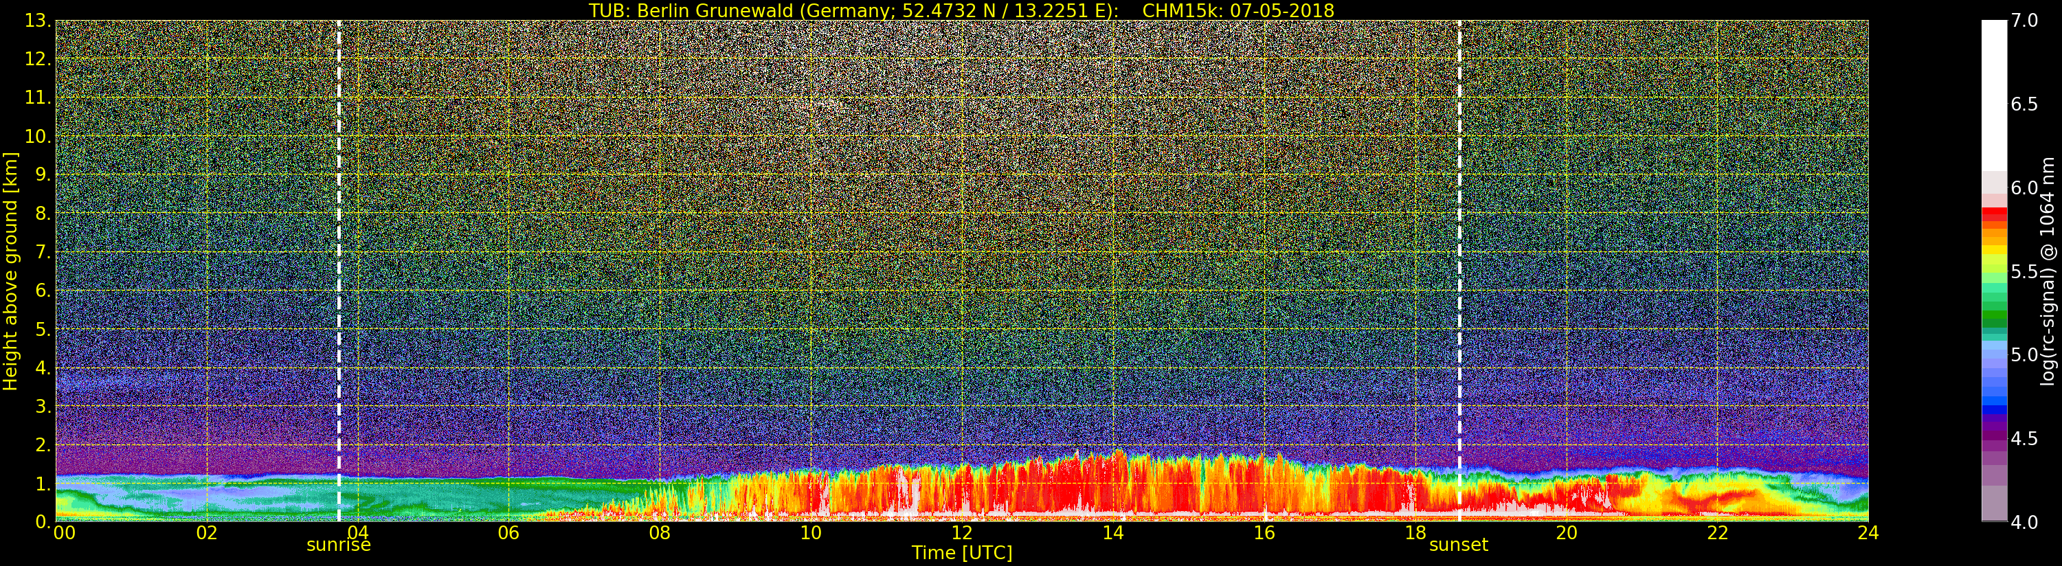Click the sunrise label under the time axis
The width and height of the screenshot is (2062, 566).
[339, 545]
